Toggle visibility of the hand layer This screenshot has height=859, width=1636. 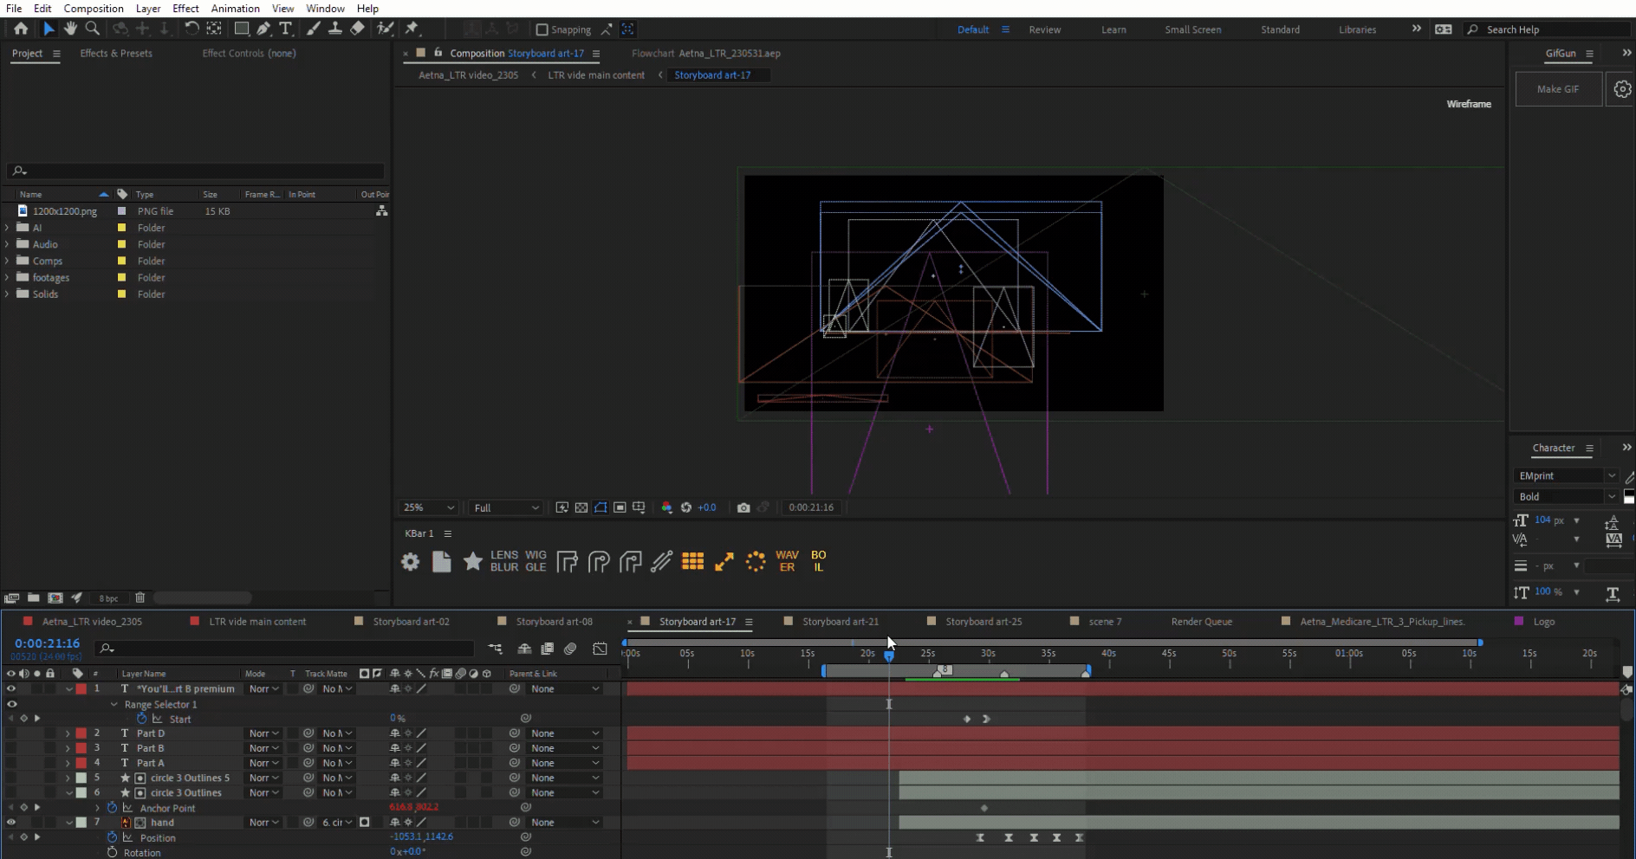[11, 823]
